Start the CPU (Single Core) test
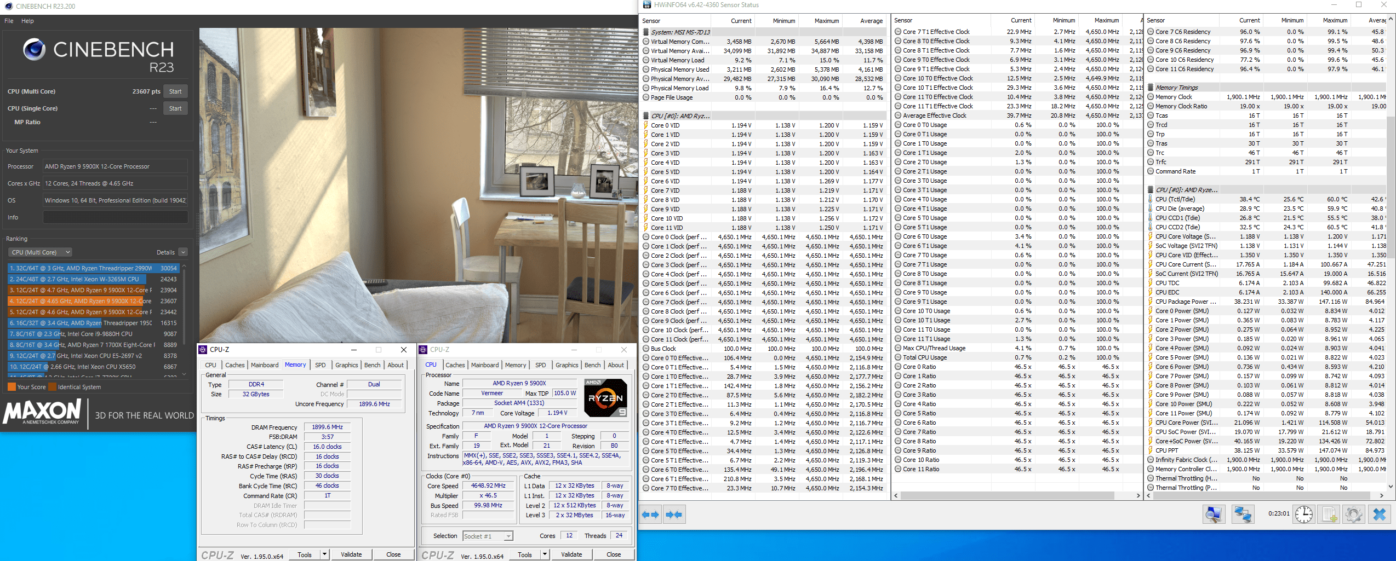1396x561 pixels. pyautogui.click(x=175, y=108)
